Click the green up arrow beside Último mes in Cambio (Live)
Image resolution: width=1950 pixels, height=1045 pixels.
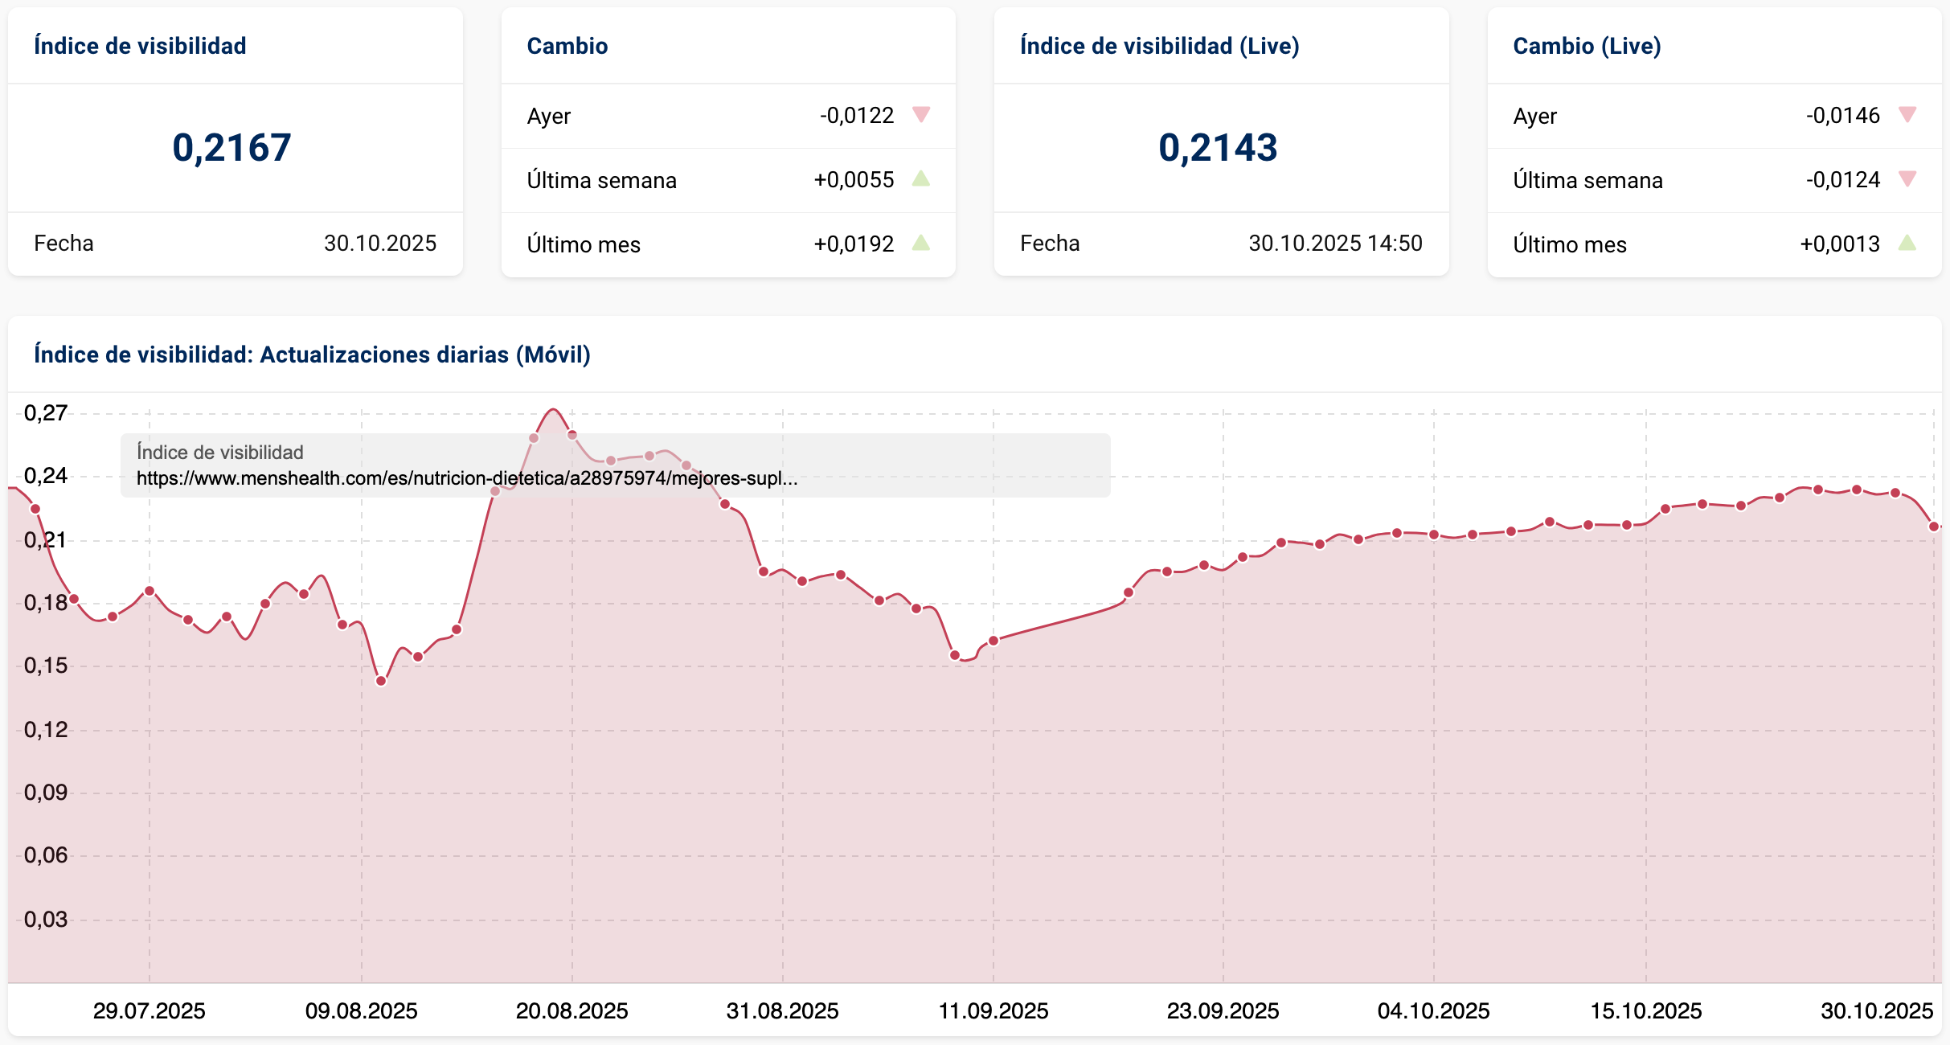coord(1907,243)
